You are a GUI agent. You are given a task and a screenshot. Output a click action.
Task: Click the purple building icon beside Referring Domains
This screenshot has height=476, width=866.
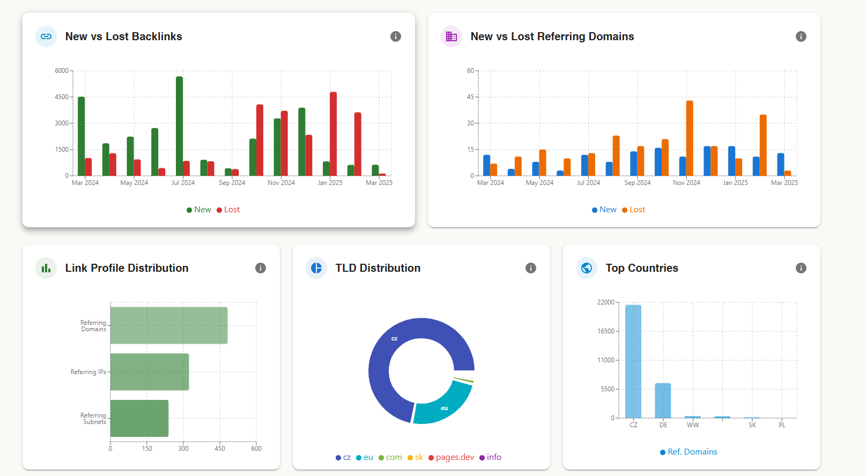(x=451, y=36)
